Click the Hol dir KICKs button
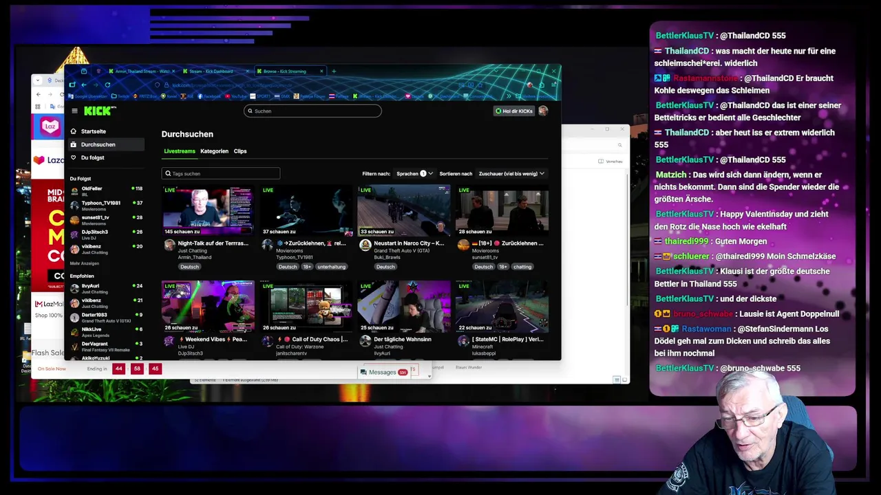Viewport: 881px width, 495px height. 514,111
